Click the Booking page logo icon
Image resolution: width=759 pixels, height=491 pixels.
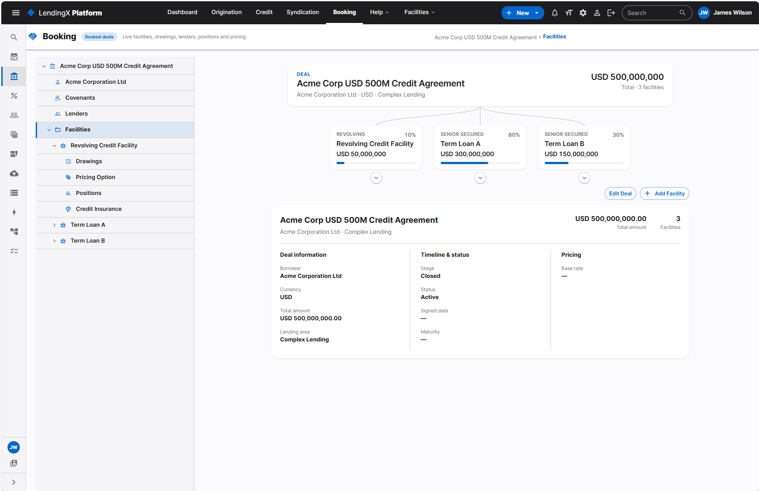(33, 37)
